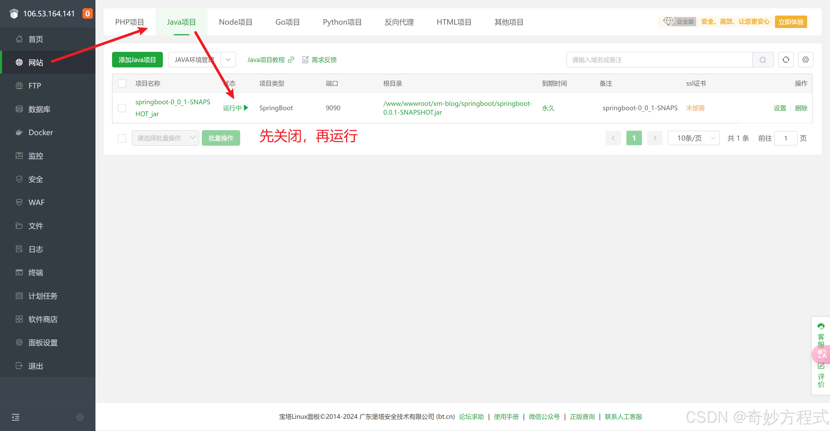Click the 客服 customer service widget
Screen dimensions: 830x431
coord(821,335)
